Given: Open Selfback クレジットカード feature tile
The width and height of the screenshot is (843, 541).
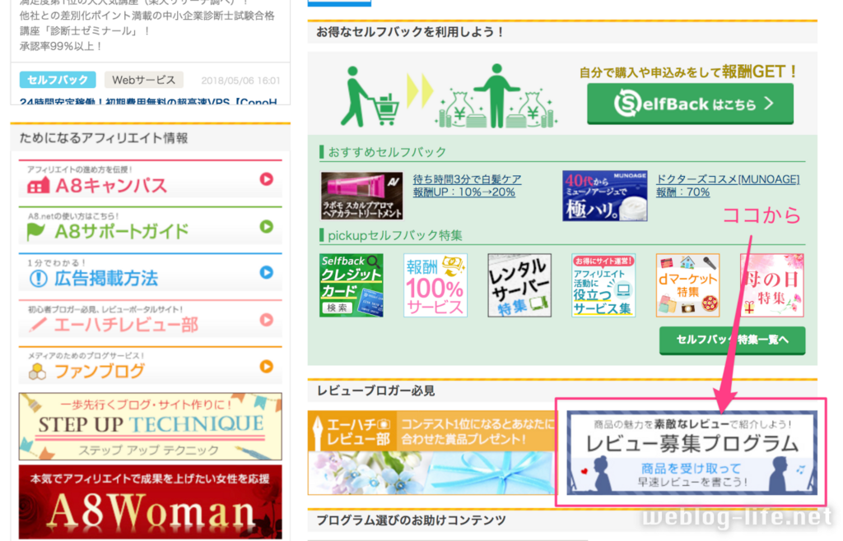Looking at the screenshot, I should [x=351, y=285].
